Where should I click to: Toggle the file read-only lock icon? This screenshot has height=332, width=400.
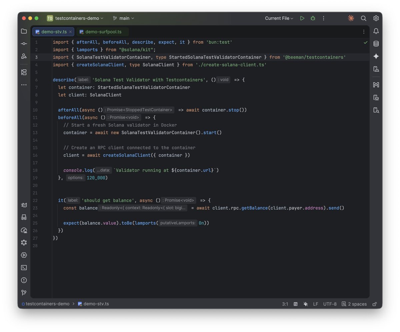(375, 304)
